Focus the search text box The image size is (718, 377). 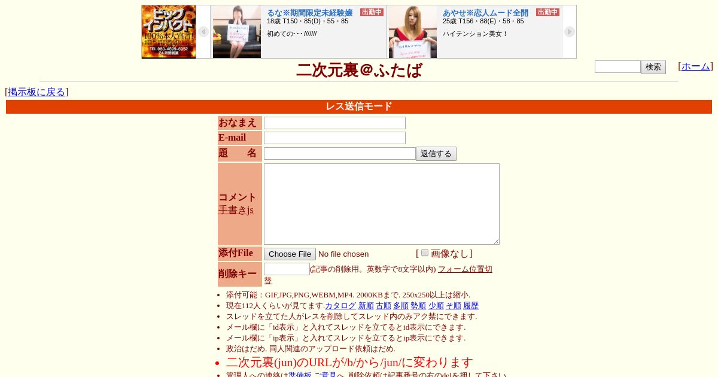pos(617,66)
